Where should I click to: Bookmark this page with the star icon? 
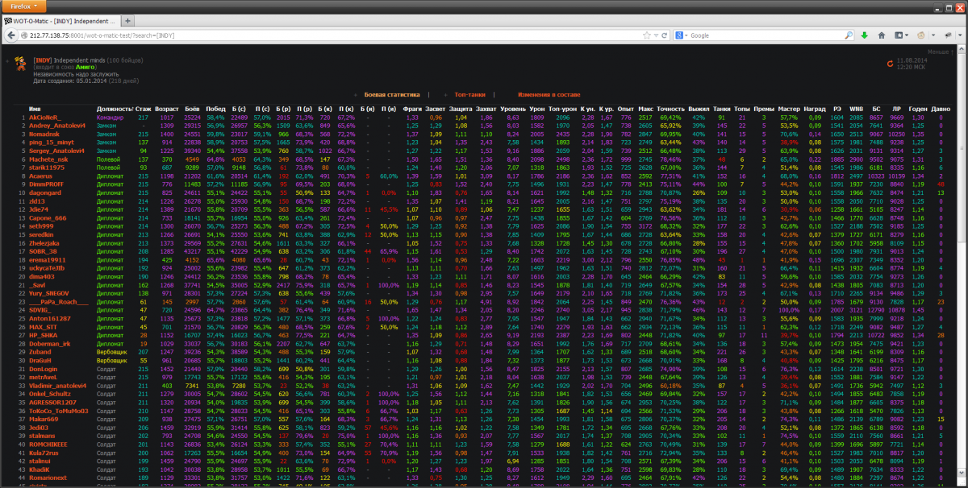[x=645, y=35]
